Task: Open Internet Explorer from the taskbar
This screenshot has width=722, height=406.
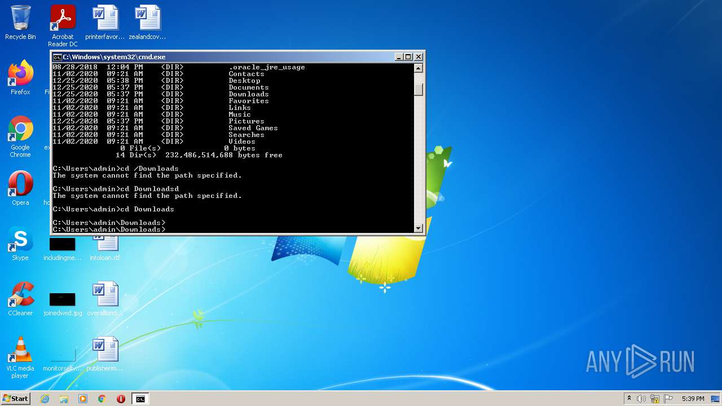Action: [x=45, y=399]
